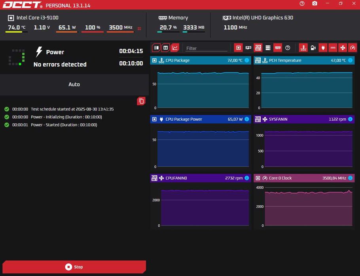The width and height of the screenshot is (360, 276).
Task: Toggle power plug sensor type filter
Action: (x=323, y=48)
